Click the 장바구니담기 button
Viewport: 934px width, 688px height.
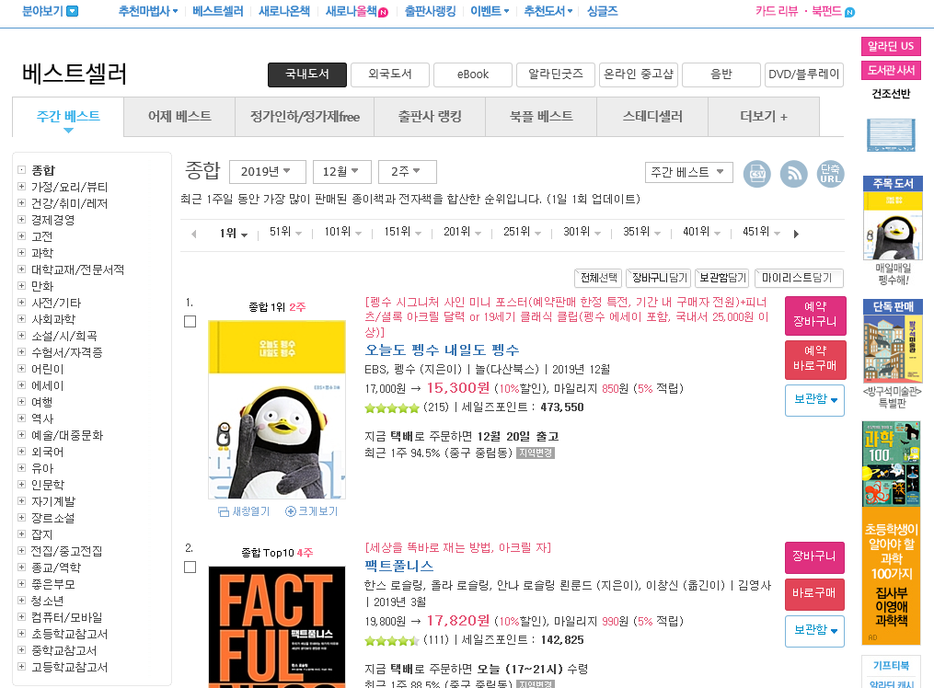(660, 278)
